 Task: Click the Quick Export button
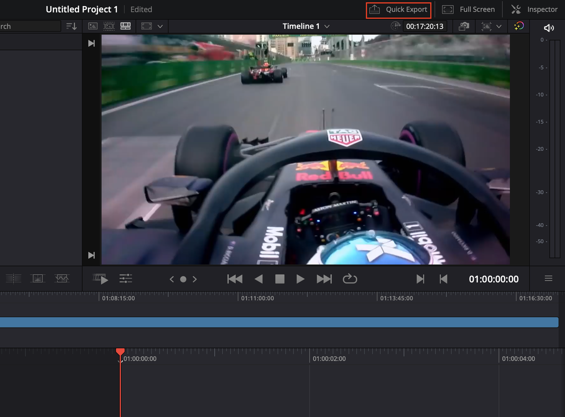pos(398,9)
